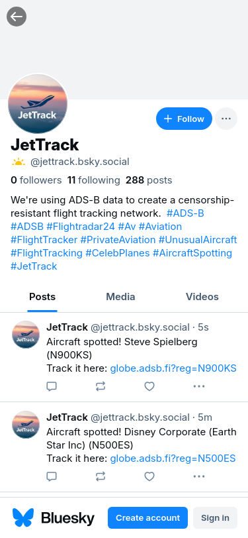Repost the Disney Corporate N500ES post
The width and height of the screenshot is (248, 538).
[x=101, y=476]
